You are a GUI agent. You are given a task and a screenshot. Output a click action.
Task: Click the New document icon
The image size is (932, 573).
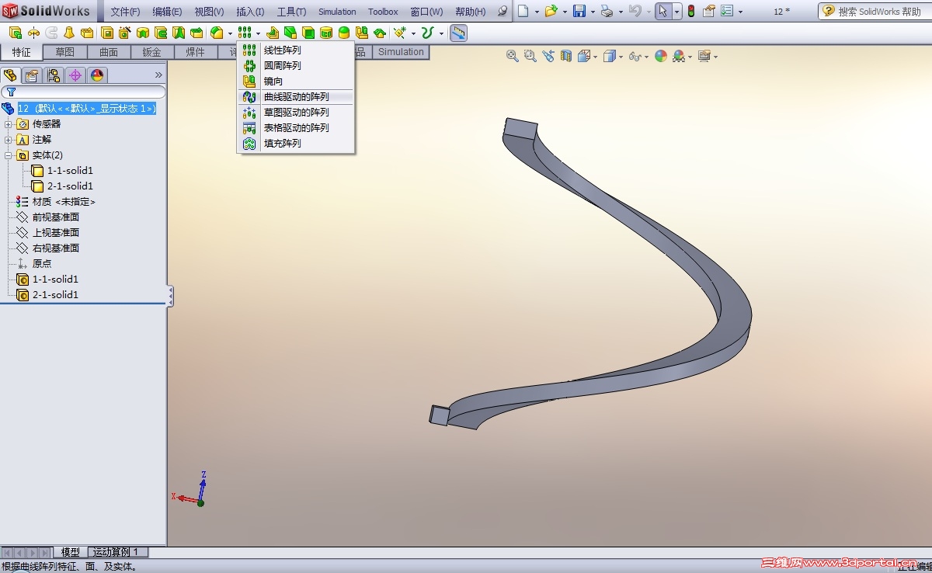523,11
